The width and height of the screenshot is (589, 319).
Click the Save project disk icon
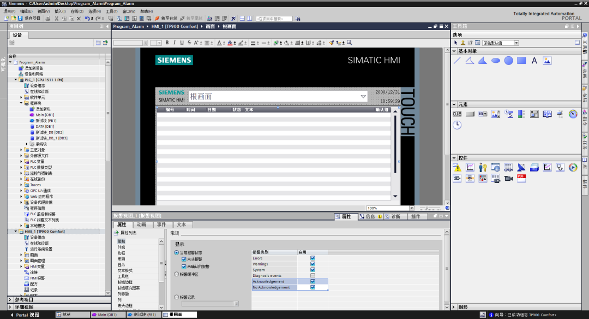[20, 18]
